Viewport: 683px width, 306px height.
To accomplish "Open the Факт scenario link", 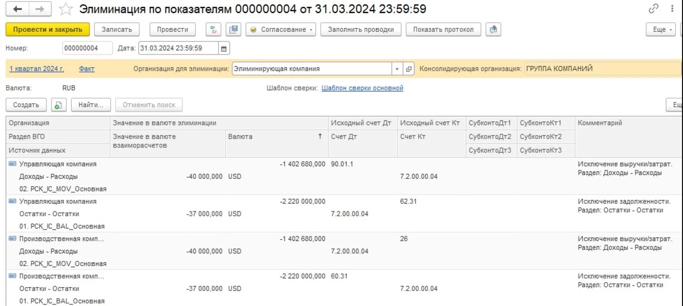I will [87, 69].
